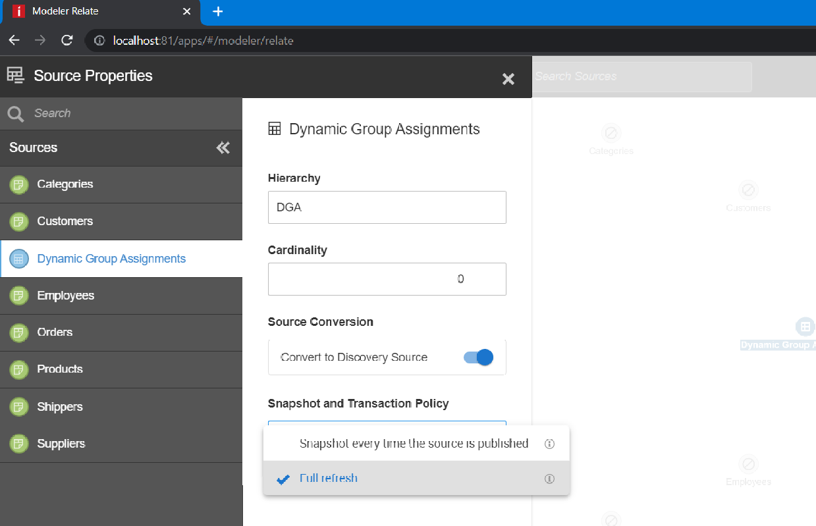Select Dynamic Group Assignments in the sidebar list
The width and height of the screenshot is (816, 526).
click(121, 259)
